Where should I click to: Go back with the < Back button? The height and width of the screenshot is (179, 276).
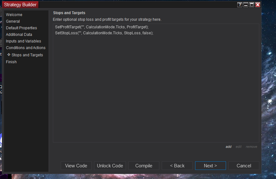177,165
